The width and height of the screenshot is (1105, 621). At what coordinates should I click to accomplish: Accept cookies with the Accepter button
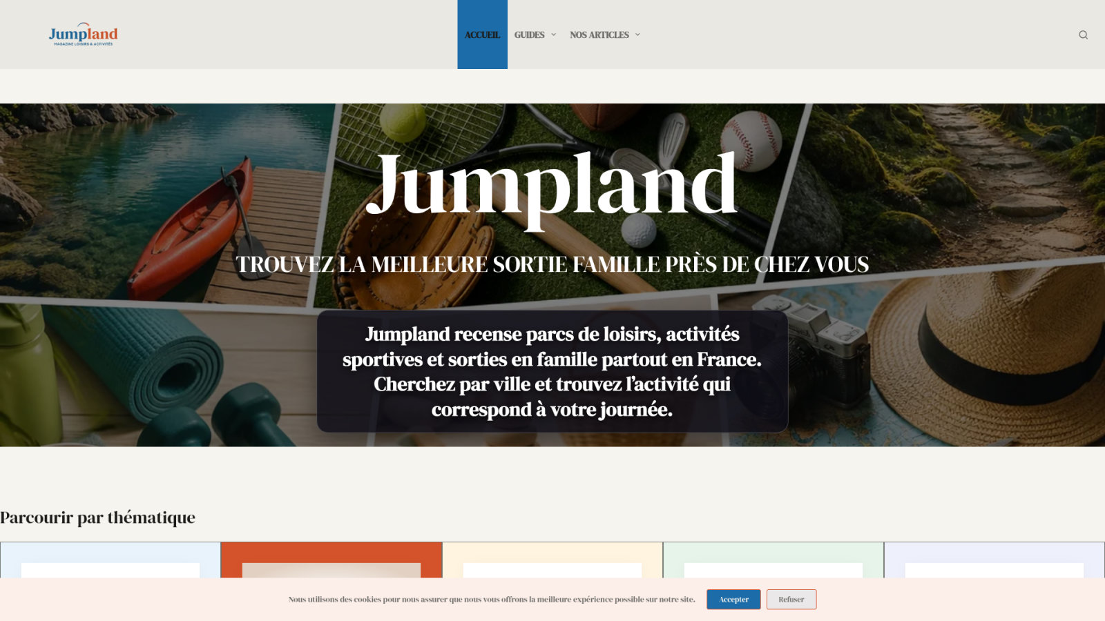pyautogui.click(x=733, y=599)
